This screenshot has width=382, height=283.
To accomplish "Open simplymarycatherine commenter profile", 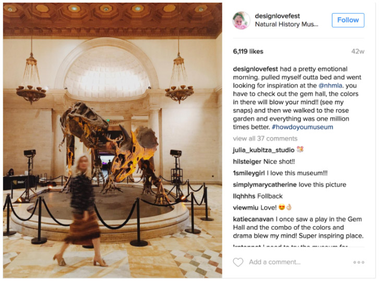I will click(x=265, y=184).
